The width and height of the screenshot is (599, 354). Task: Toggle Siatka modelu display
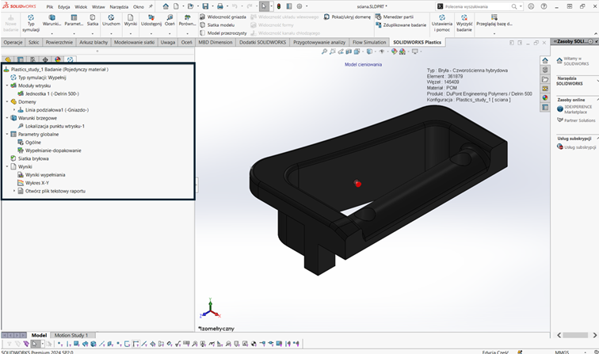coord(220,25)
